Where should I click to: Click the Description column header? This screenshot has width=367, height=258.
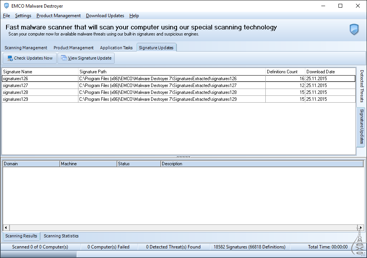tap(262, 164)
